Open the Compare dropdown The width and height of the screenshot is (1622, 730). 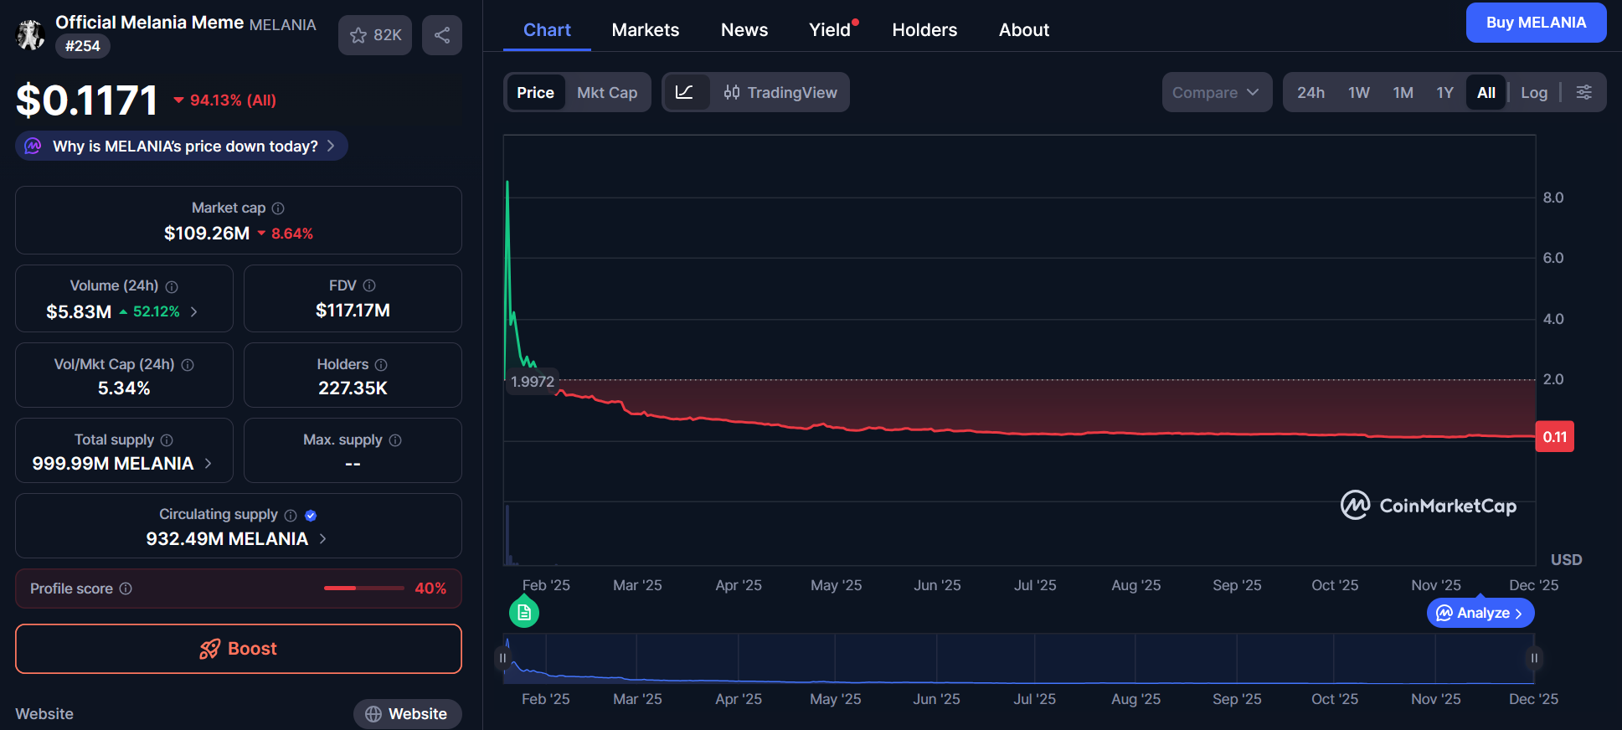click(x=1217, y=92)
